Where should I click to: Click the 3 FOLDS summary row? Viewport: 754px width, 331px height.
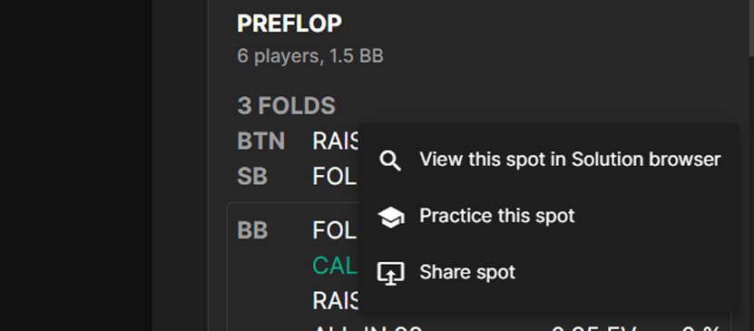[x=286, y=106]
